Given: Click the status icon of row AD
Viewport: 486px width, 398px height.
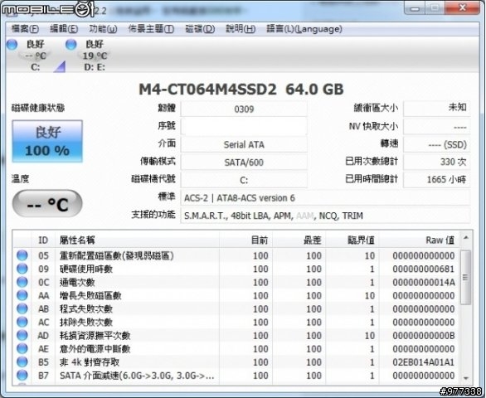Looking at the screenshot, I should [22, 335].
